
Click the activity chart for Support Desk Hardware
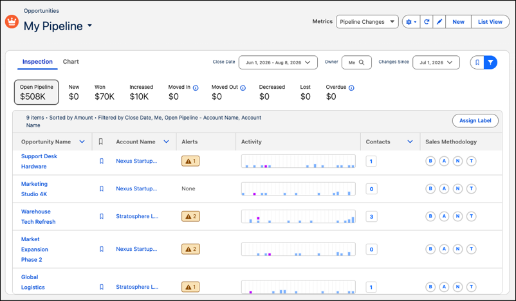(x=299, y=161)
